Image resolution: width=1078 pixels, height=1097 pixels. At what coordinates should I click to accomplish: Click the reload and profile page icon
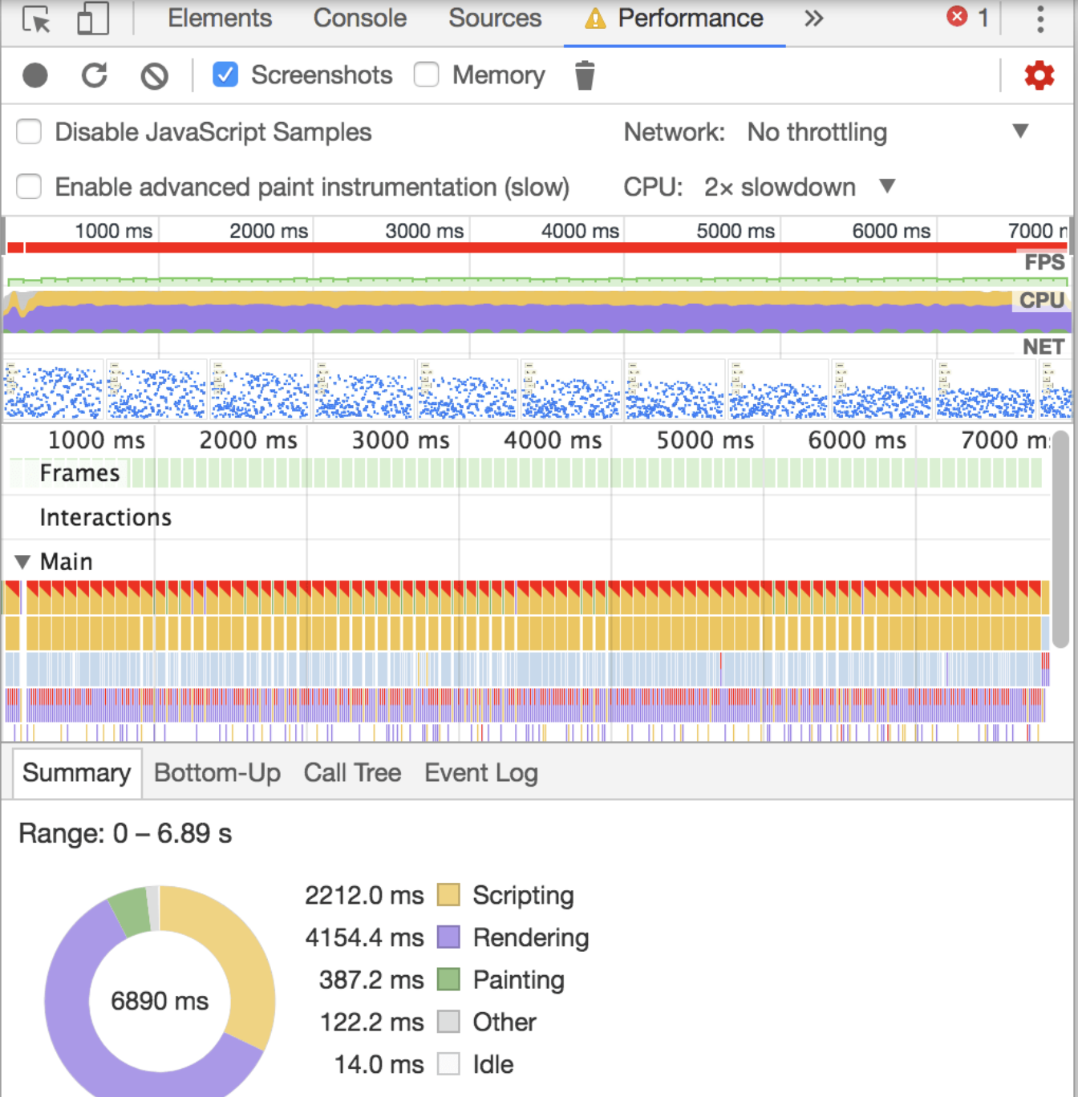[94, 75]
